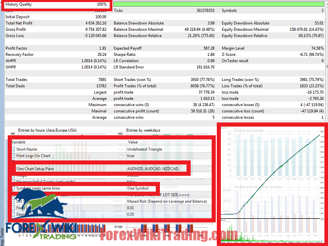Select the Gross Loss value '-5 120 045.66'
328x246 pixels.
pos(95,35)
